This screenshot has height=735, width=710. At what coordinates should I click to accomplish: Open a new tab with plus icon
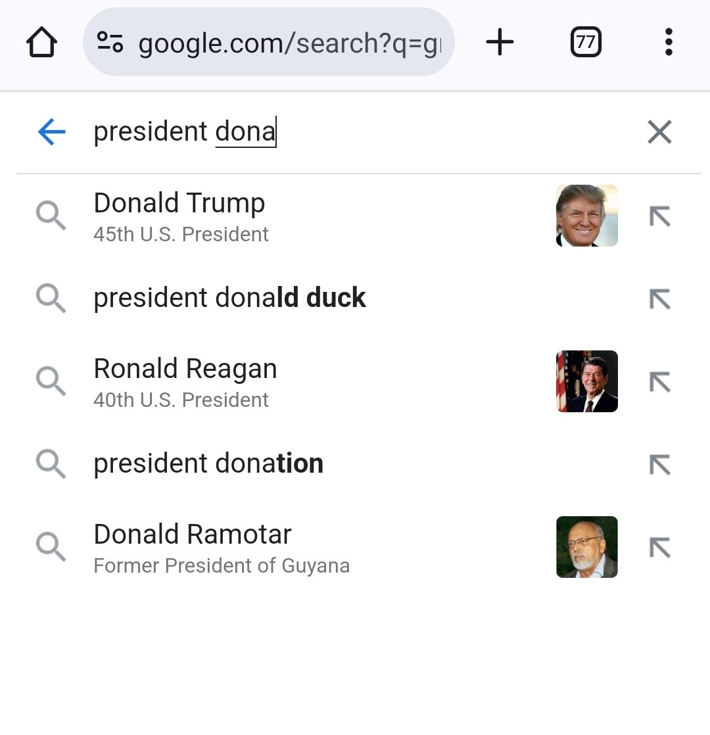click(500, 41)
